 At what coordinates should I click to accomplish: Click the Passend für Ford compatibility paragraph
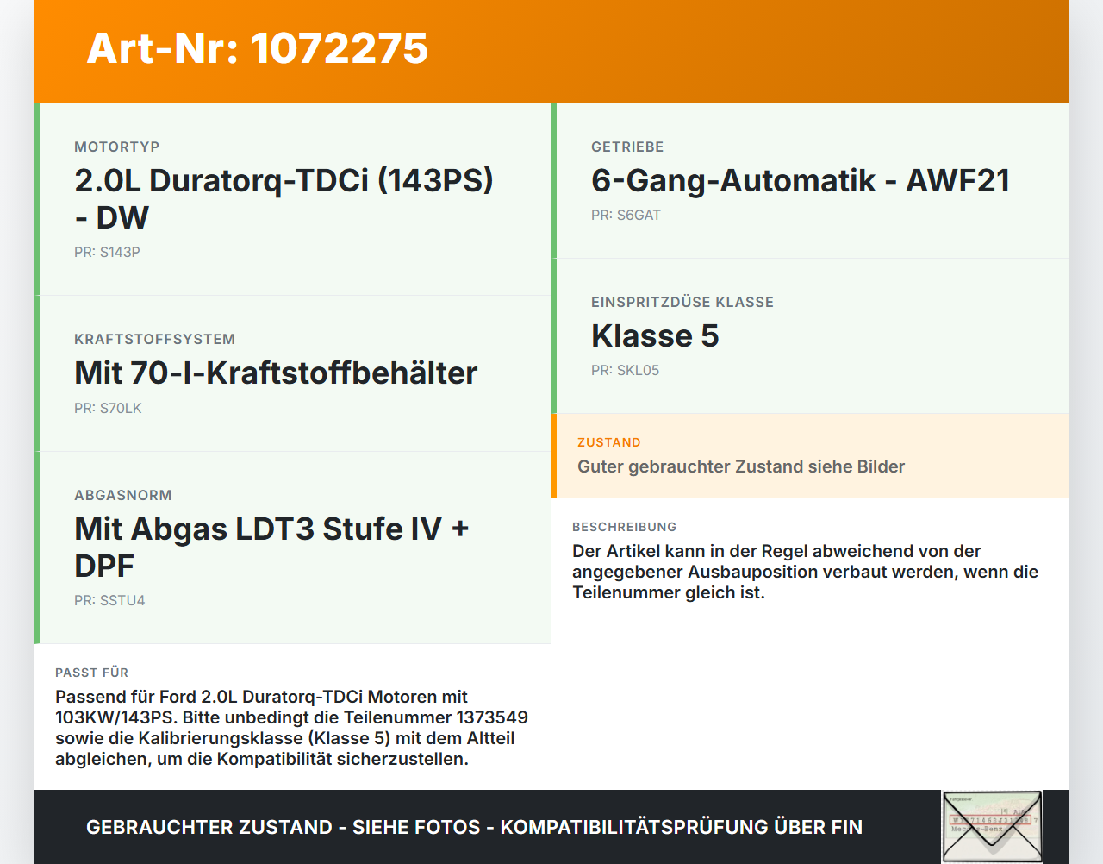[x=291, y=728]
